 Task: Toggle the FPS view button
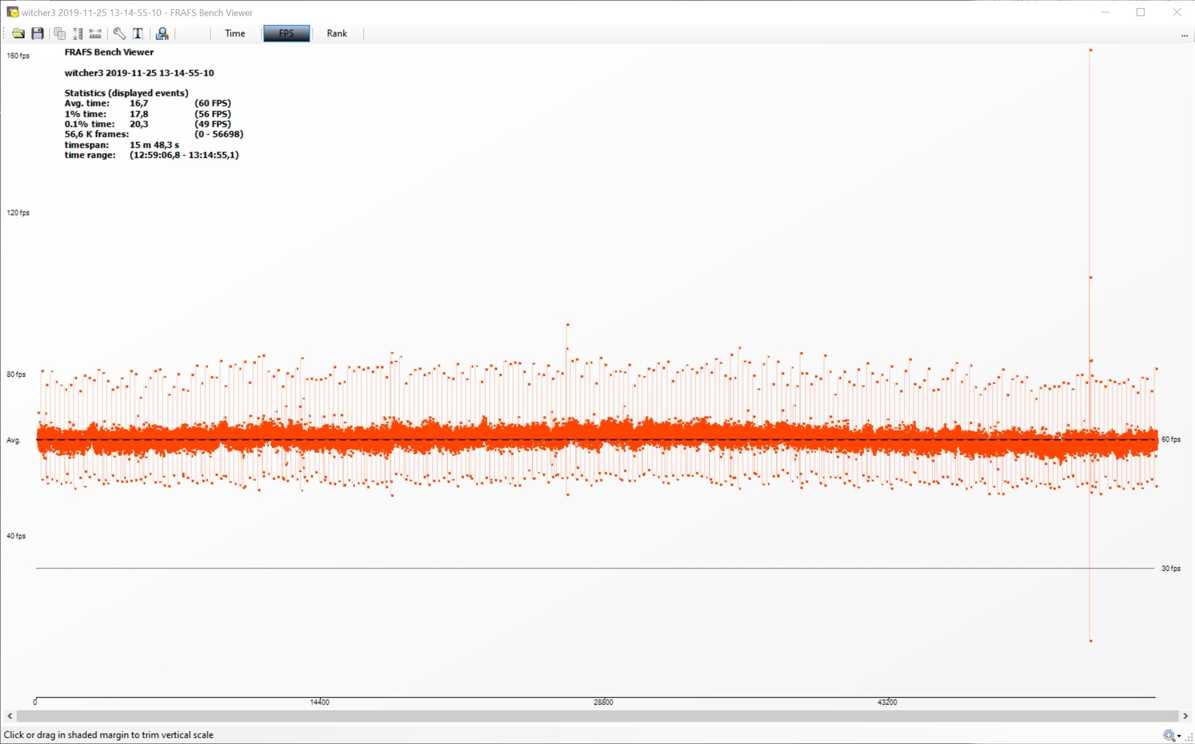(286, 34)
